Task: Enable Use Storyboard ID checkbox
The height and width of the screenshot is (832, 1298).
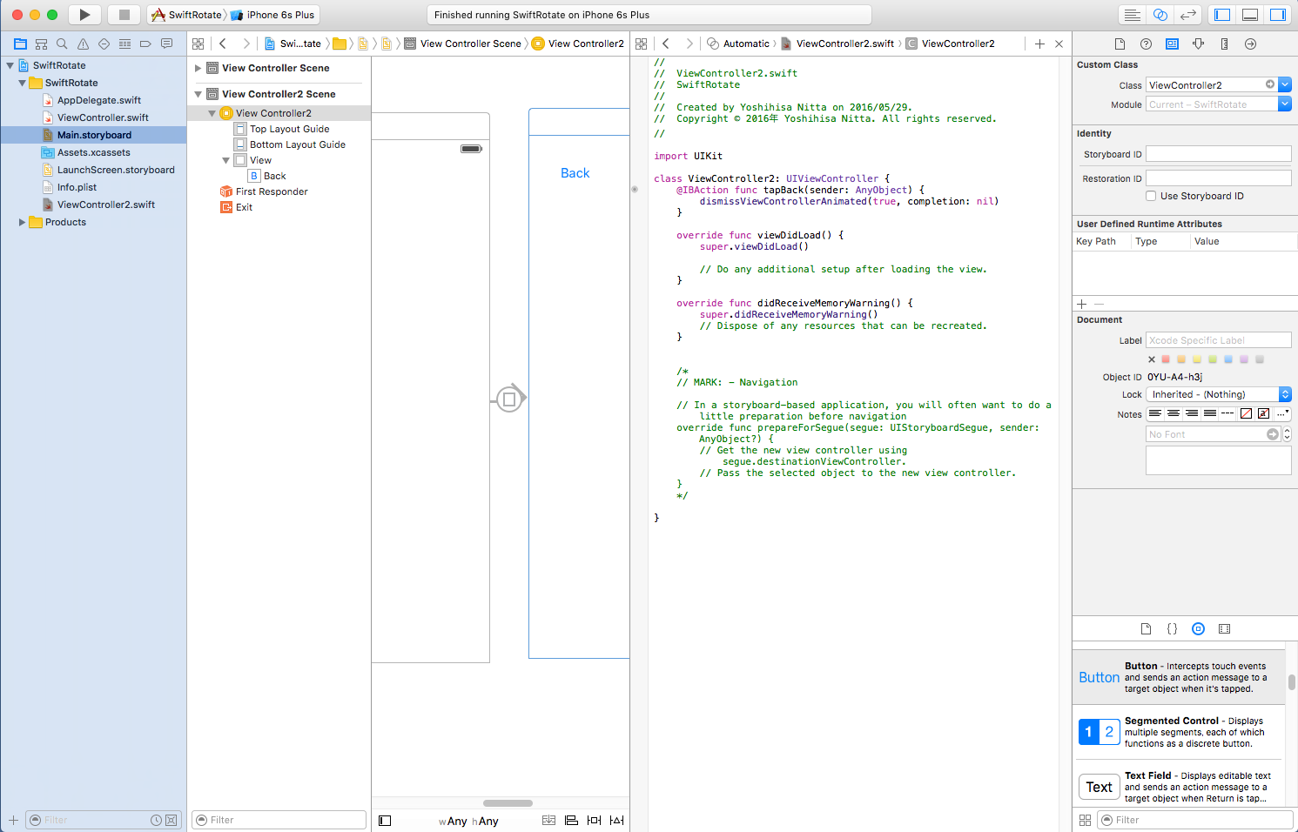Action: click(1151, 196)
